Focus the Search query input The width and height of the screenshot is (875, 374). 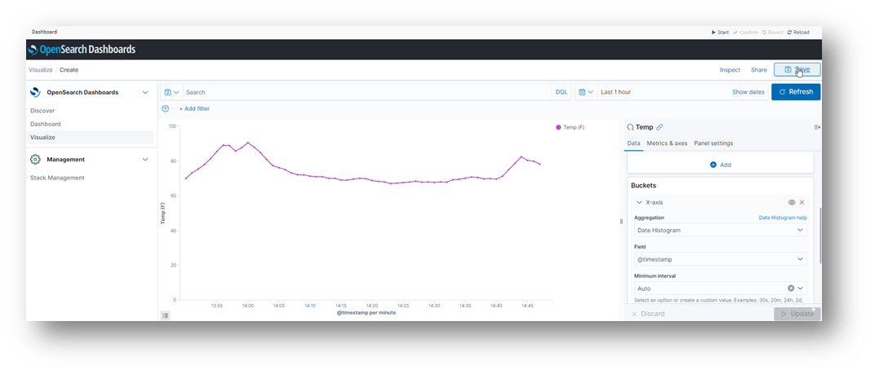click(367, 92)
